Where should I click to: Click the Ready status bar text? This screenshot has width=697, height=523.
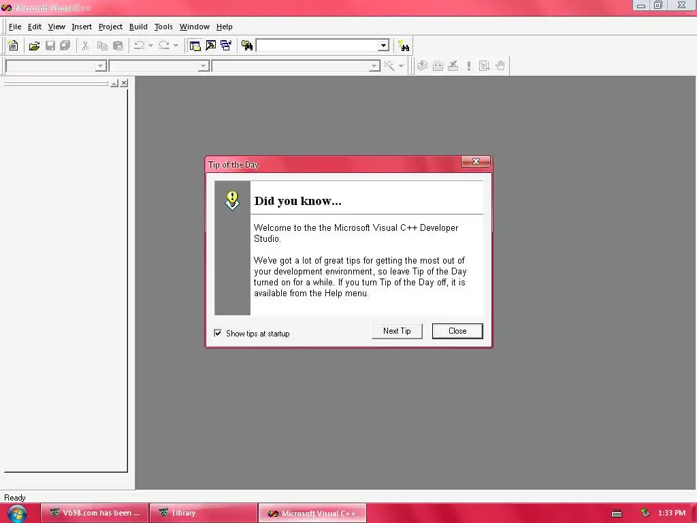click(x=15, y=498)
